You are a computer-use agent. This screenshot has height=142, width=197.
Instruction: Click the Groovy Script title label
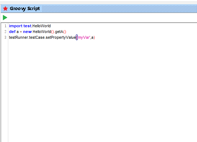point(25,9)
